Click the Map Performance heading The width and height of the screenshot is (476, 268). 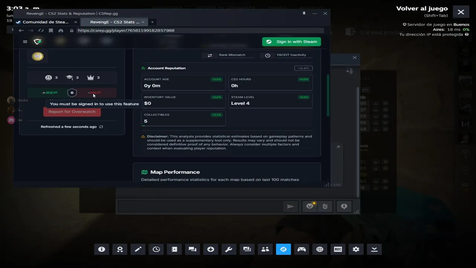[175, 172]
